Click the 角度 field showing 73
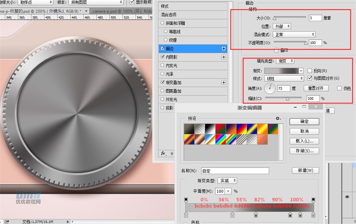 tap(284, 88)
